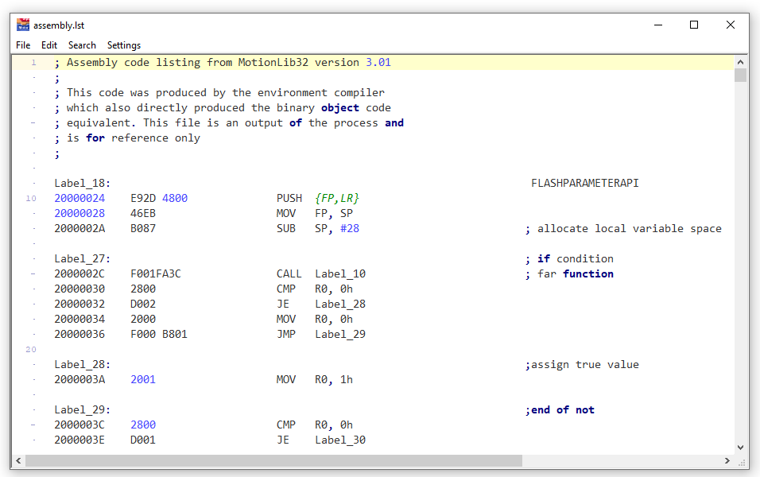
Task: Click the '; far function' comment
Action: point(569,274)
